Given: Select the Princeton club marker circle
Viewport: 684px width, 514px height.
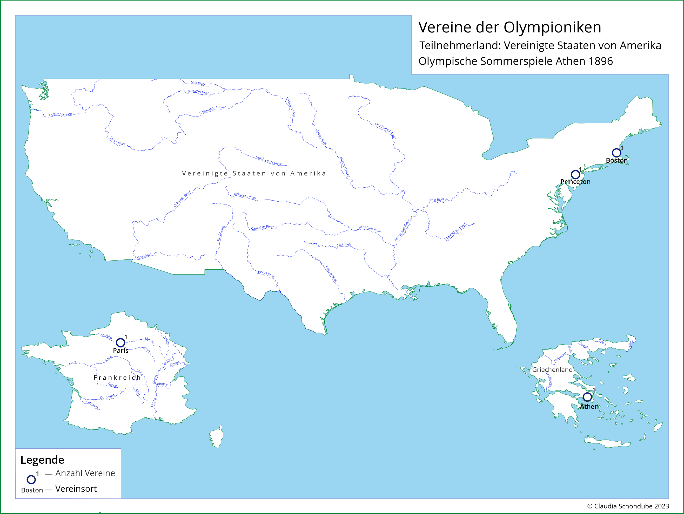Looking at the screenshot, I should 575,175.
